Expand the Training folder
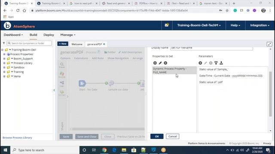The image size is (275, 154). pos(4,72)
